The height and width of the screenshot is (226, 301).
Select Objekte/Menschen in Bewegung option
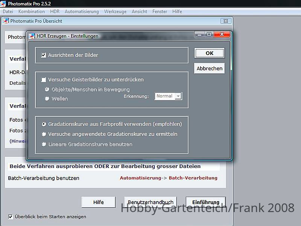(47, 89)
